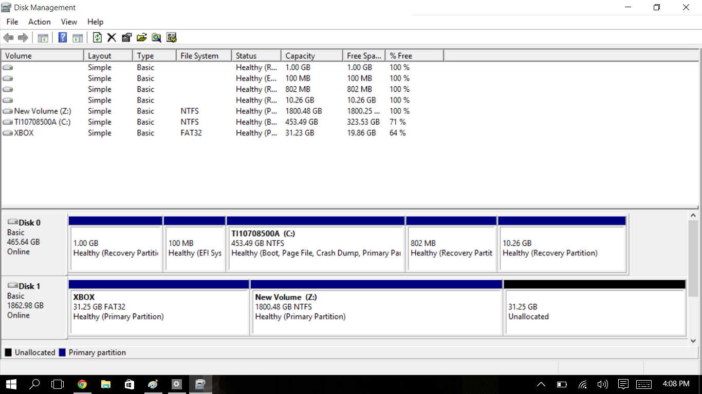Screen dimensions: 702x394
Task: Select the 10.26 GB Recovery Partition block
Action: click(562, 244)
